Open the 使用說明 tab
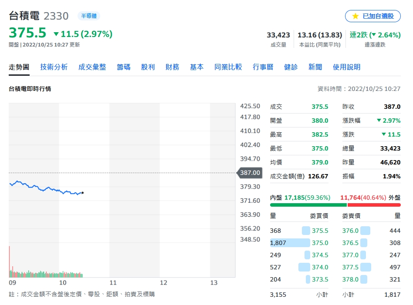 (x=347, y=67)
